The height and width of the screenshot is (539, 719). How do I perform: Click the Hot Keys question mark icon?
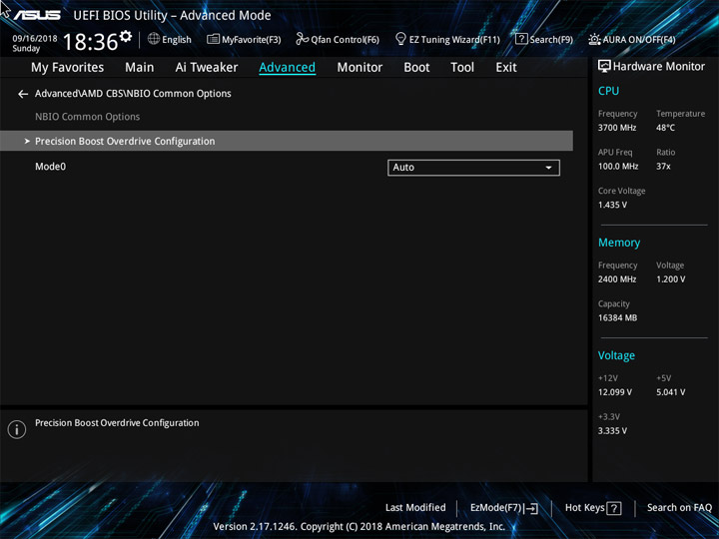pyautogui.click(x=614, y=508)
